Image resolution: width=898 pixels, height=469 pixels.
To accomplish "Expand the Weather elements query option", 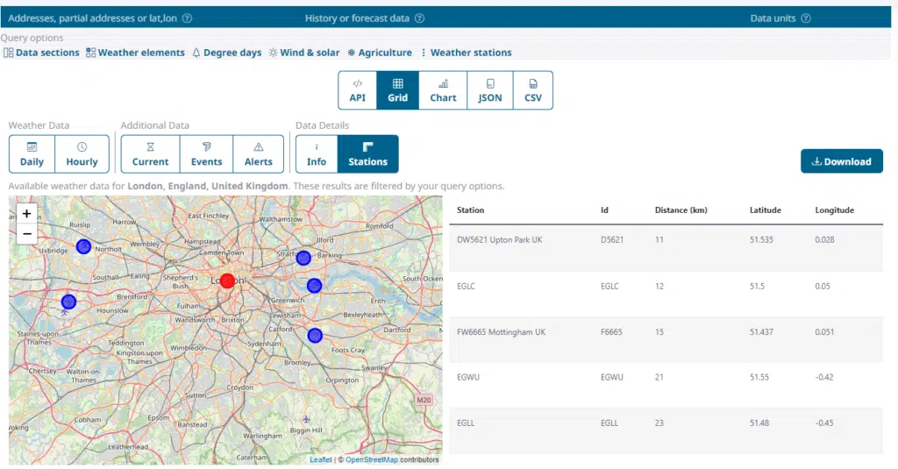I will point(135,53).
